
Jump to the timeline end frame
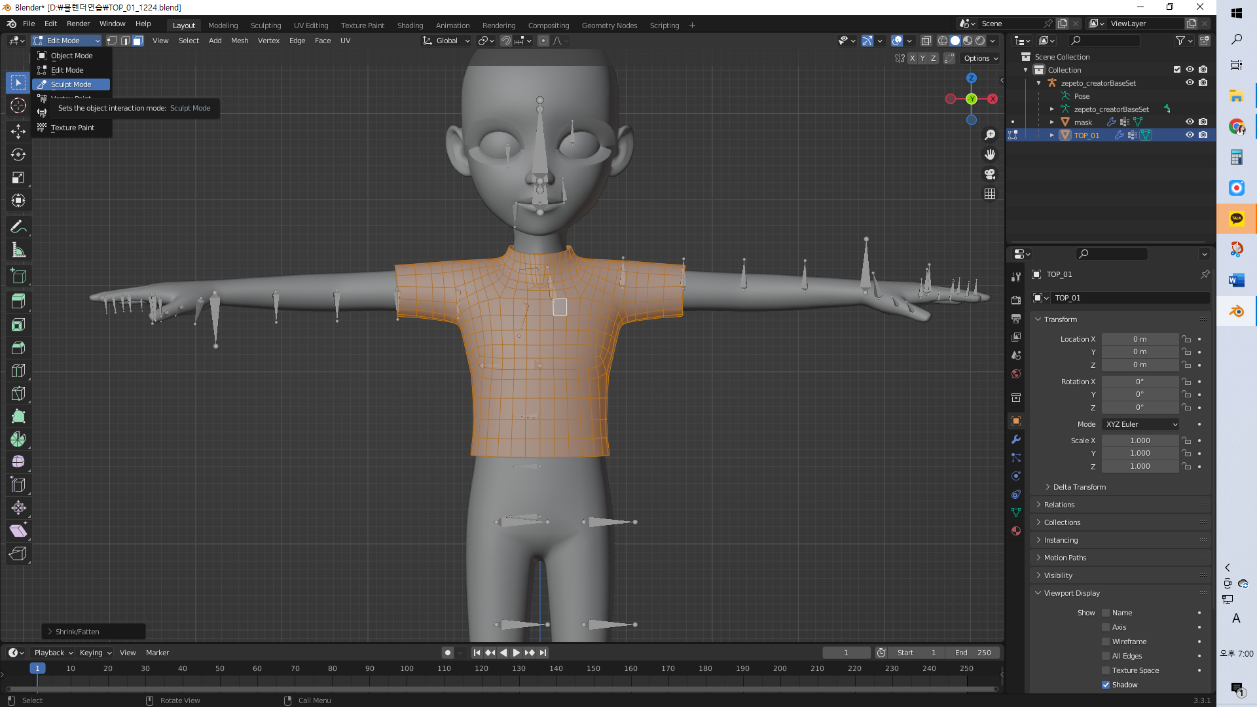click(x=543, y=653)
